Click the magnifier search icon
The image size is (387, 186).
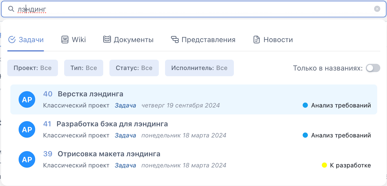(11, 9)
